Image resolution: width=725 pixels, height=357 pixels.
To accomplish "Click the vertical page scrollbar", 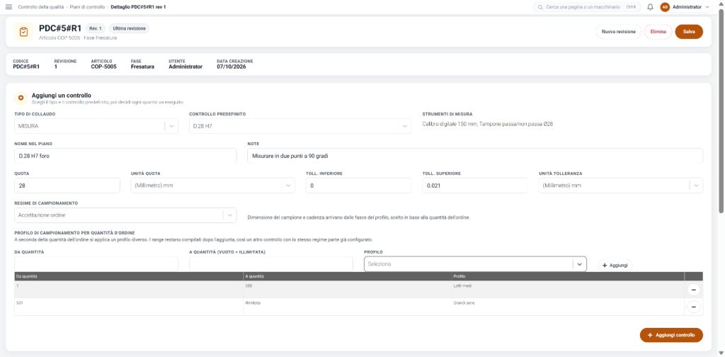I will point(721,111).
